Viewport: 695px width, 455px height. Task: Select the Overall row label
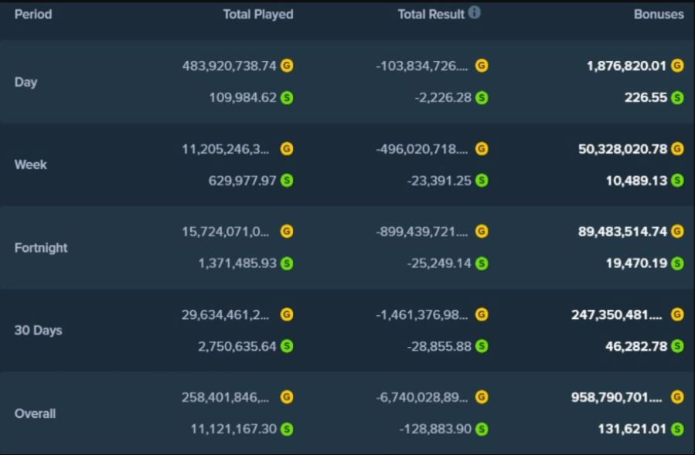(35, 413)
